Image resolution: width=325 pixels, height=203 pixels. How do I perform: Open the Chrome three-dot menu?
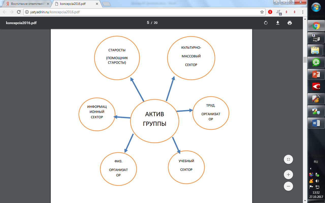(x=303, y=12)
